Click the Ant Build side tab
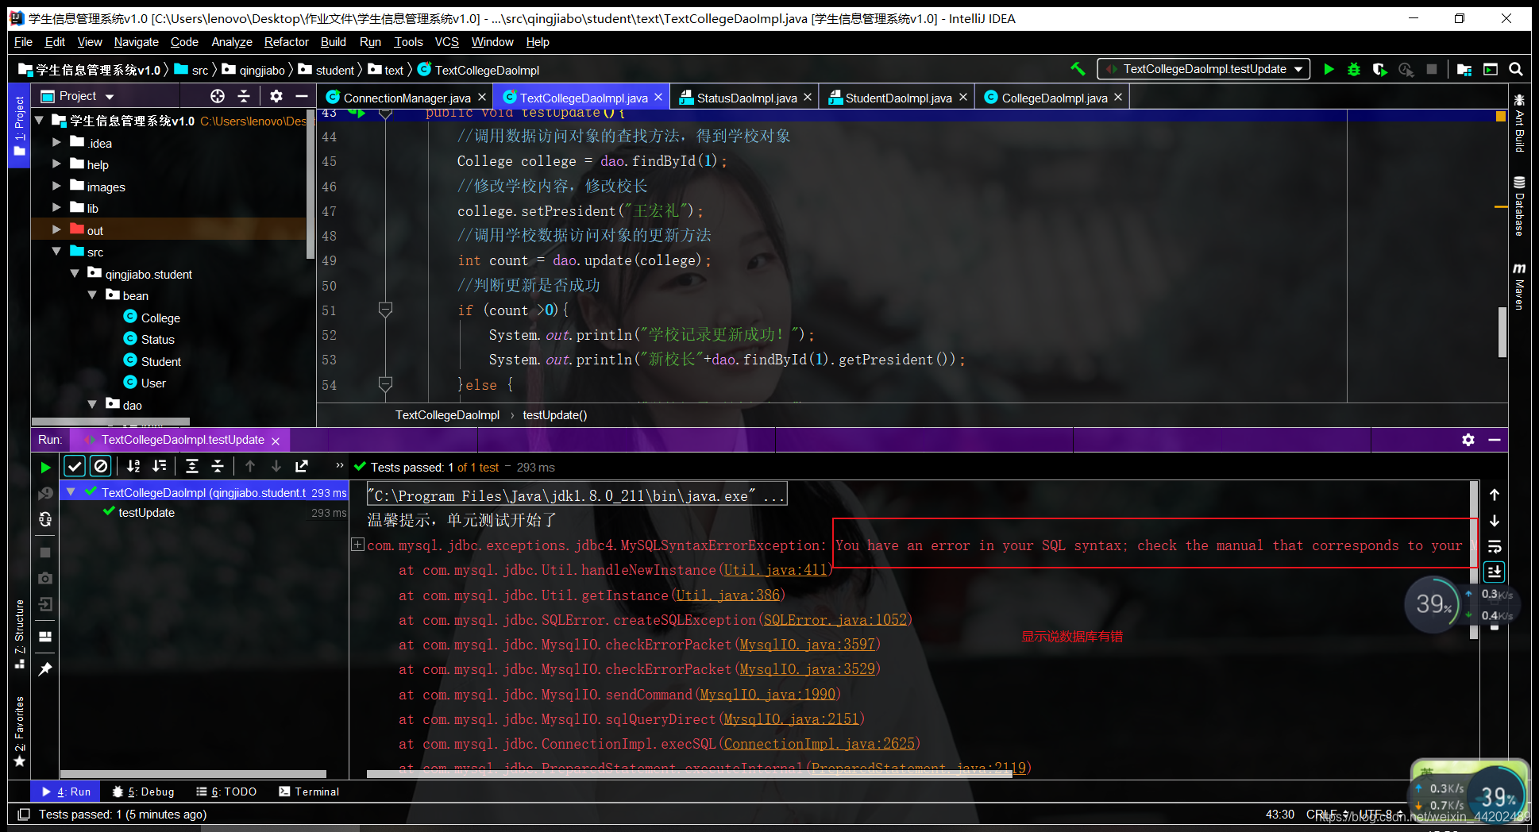Image resolution: width=1539 pixels, height=832 pixels. pos(1519,124)
